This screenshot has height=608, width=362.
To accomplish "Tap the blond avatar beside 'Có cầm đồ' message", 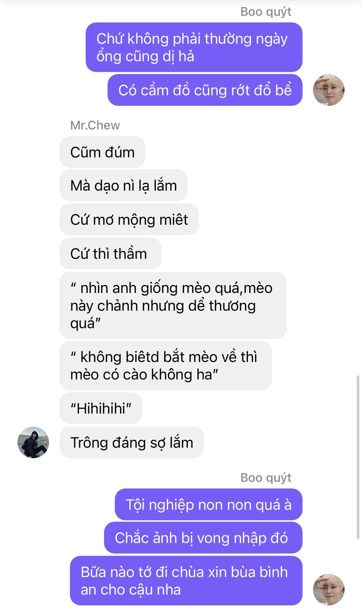I will [329, 90].
